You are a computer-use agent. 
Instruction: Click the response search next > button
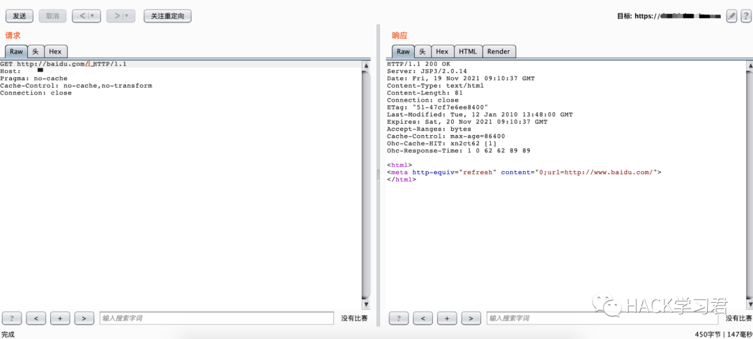(x=471, y=318)
